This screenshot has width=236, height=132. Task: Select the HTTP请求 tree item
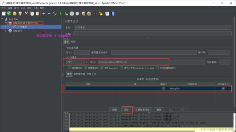coord(22,27)
